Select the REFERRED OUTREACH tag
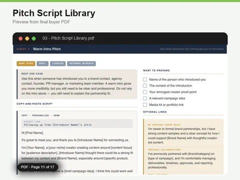240x180 pixels. pos(81,63)
